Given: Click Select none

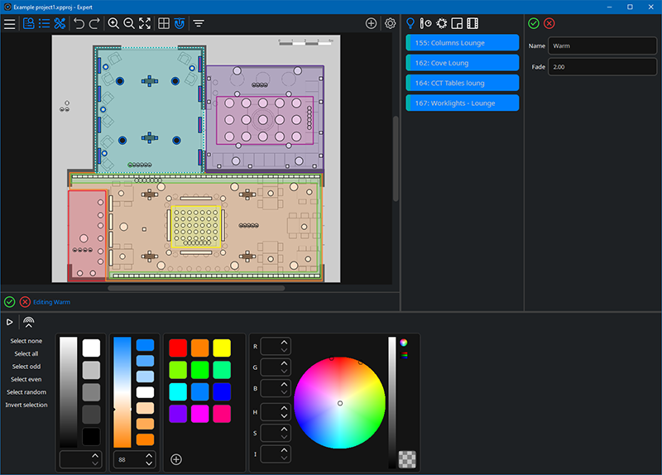Looking at the screenshot, I should pyautogui.click(x=26, y=341).
